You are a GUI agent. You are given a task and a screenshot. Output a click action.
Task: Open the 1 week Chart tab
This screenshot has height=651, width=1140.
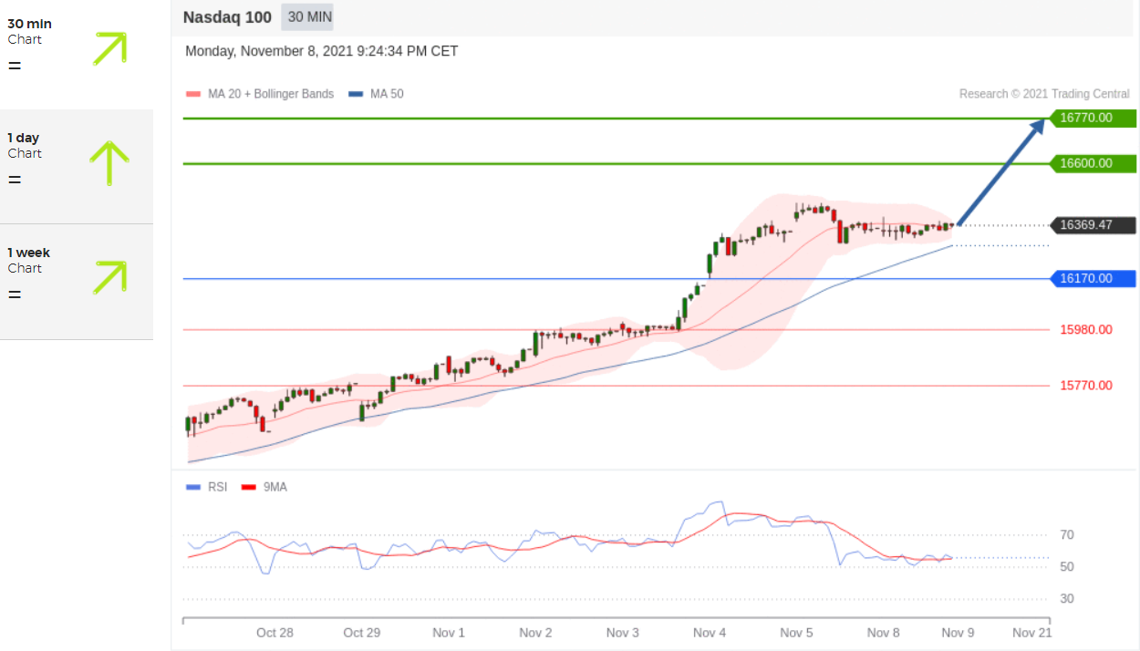[77, 282]
